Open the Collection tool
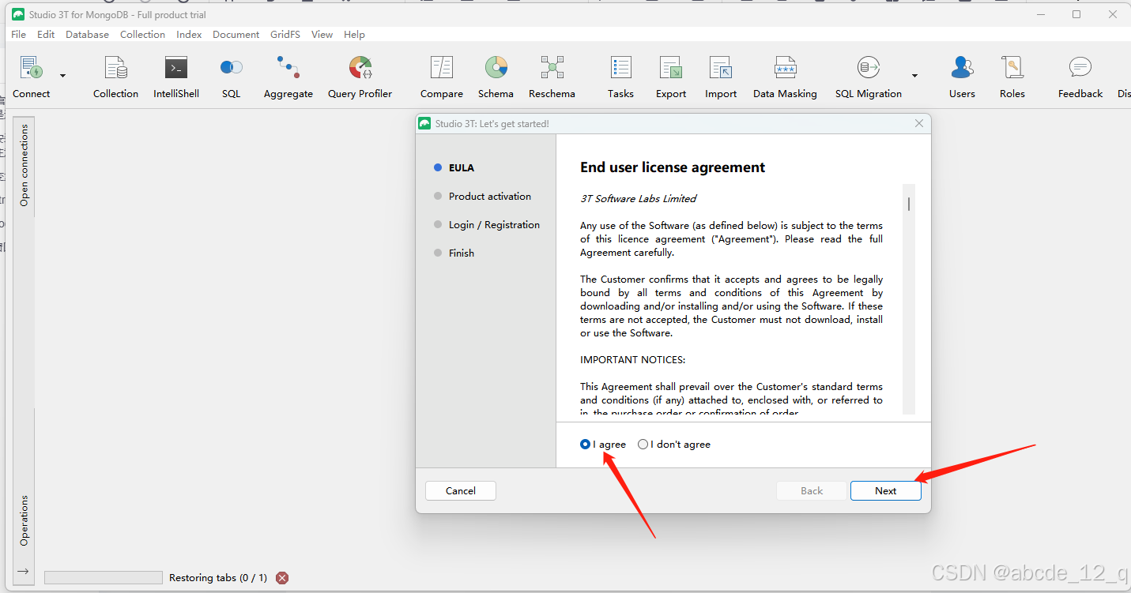 (x=115, y=77)
